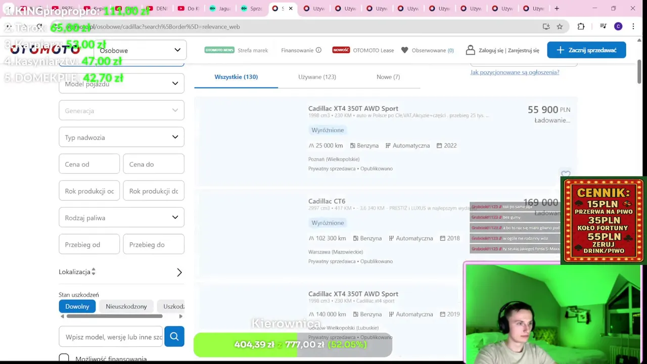Click the heart icon next to Obserwowane
This screenshot has height=364, width=647.
coord(404,50)
